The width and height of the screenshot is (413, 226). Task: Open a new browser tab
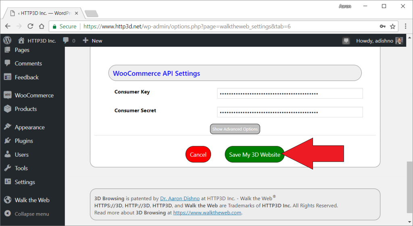(92, 13)
